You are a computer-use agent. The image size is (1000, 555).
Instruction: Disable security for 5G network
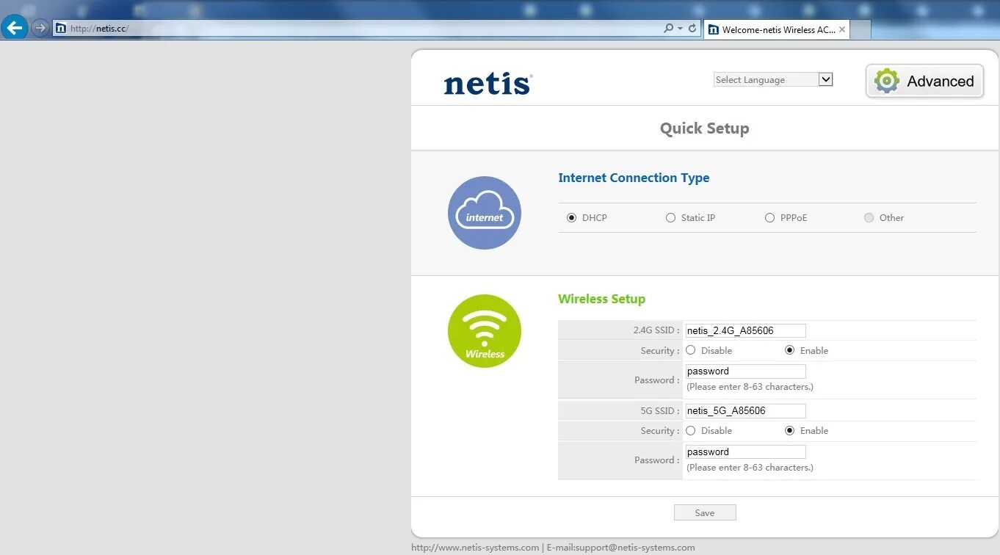click(x=690, y=431)
